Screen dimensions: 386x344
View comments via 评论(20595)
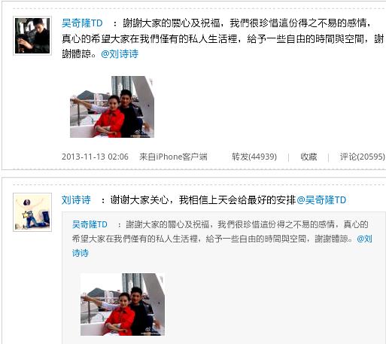coord(363,157)
